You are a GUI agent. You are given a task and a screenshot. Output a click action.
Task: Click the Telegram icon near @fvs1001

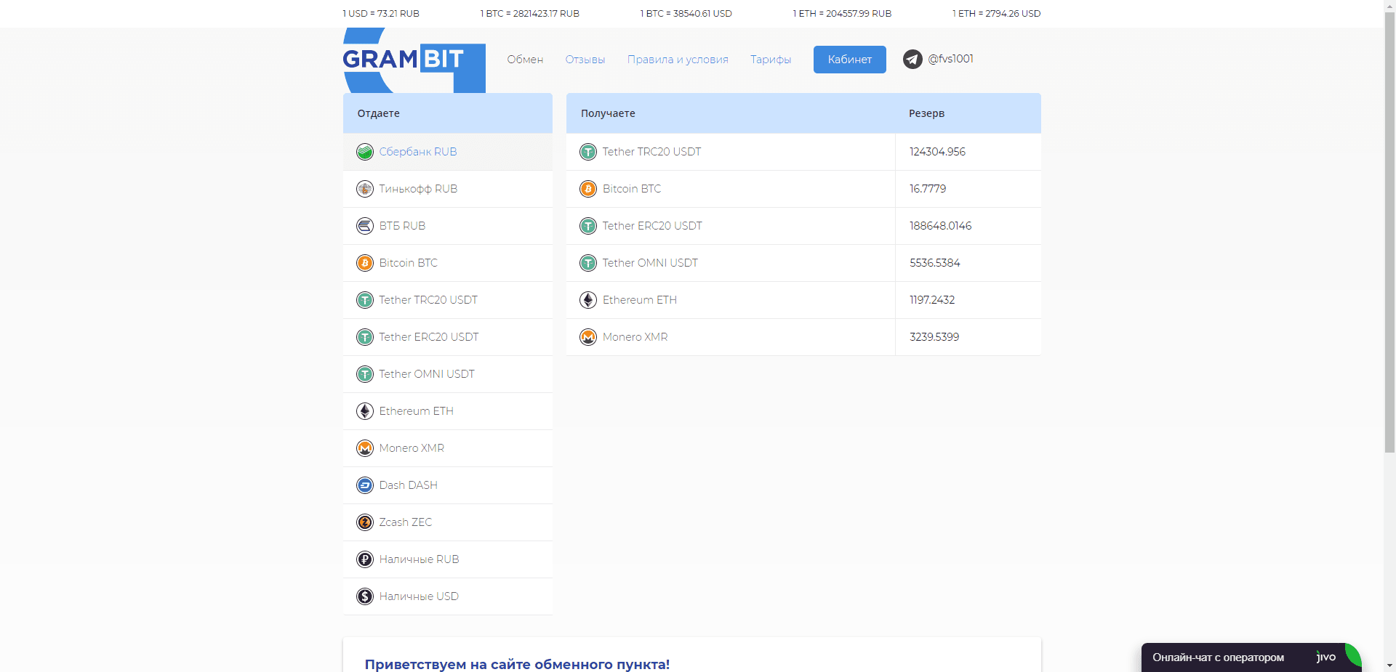tap(912, 59)
